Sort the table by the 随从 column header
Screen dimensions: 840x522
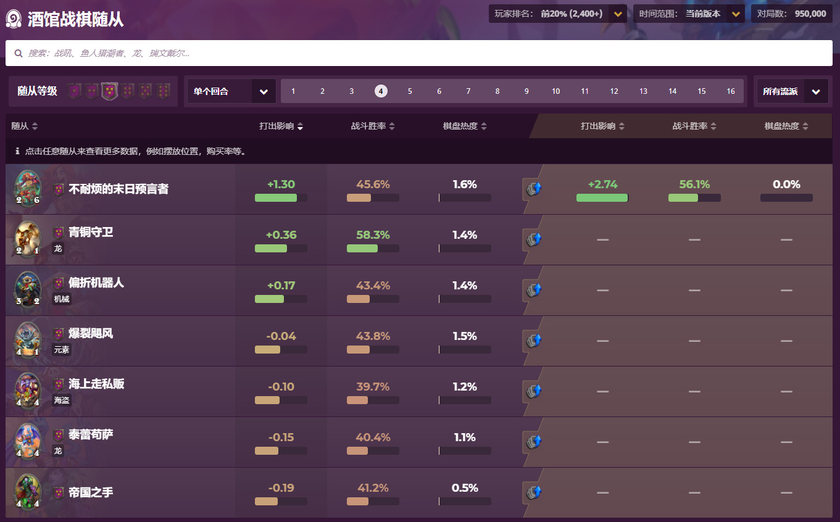(x=25, y=126)
